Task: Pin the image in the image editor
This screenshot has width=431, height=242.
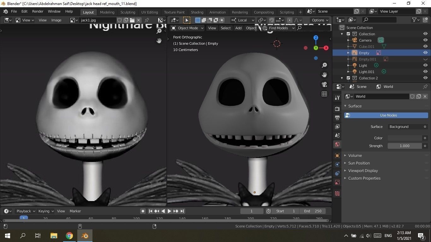Action: coord(147,20)
